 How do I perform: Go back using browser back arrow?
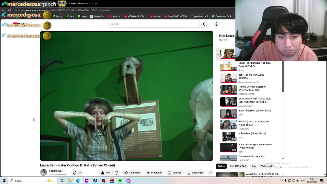(3, 10)
